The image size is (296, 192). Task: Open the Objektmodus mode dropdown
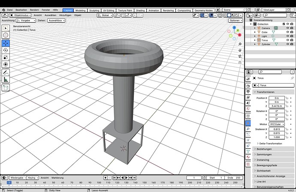click(x=21, y=15)
